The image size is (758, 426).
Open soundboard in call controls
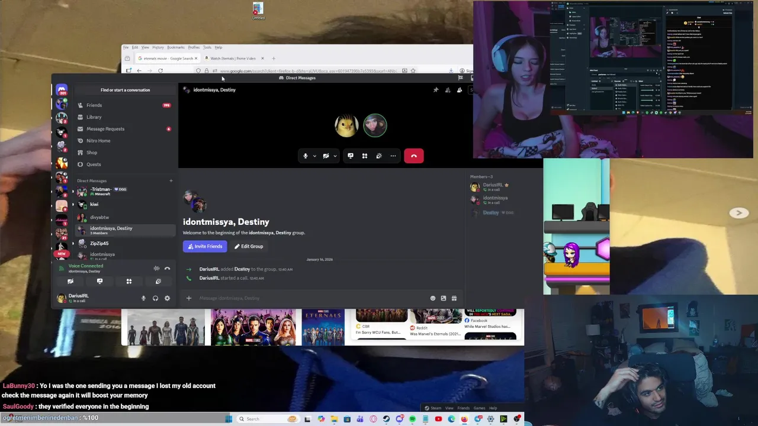pyautogui.click(x=379, y=156)
